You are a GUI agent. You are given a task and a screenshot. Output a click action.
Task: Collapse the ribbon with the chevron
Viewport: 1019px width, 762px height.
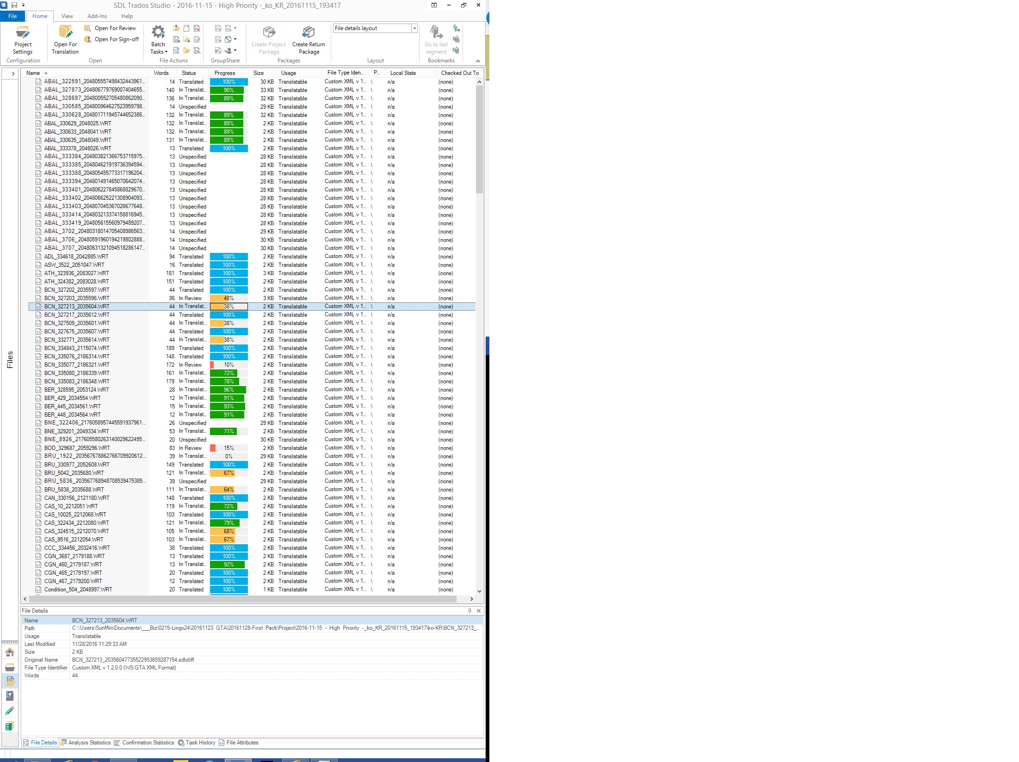(x=478, y=61)
